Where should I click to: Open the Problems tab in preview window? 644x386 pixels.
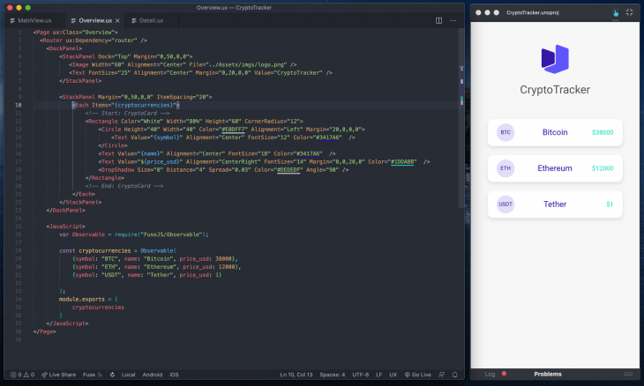(x=548, y=375)
